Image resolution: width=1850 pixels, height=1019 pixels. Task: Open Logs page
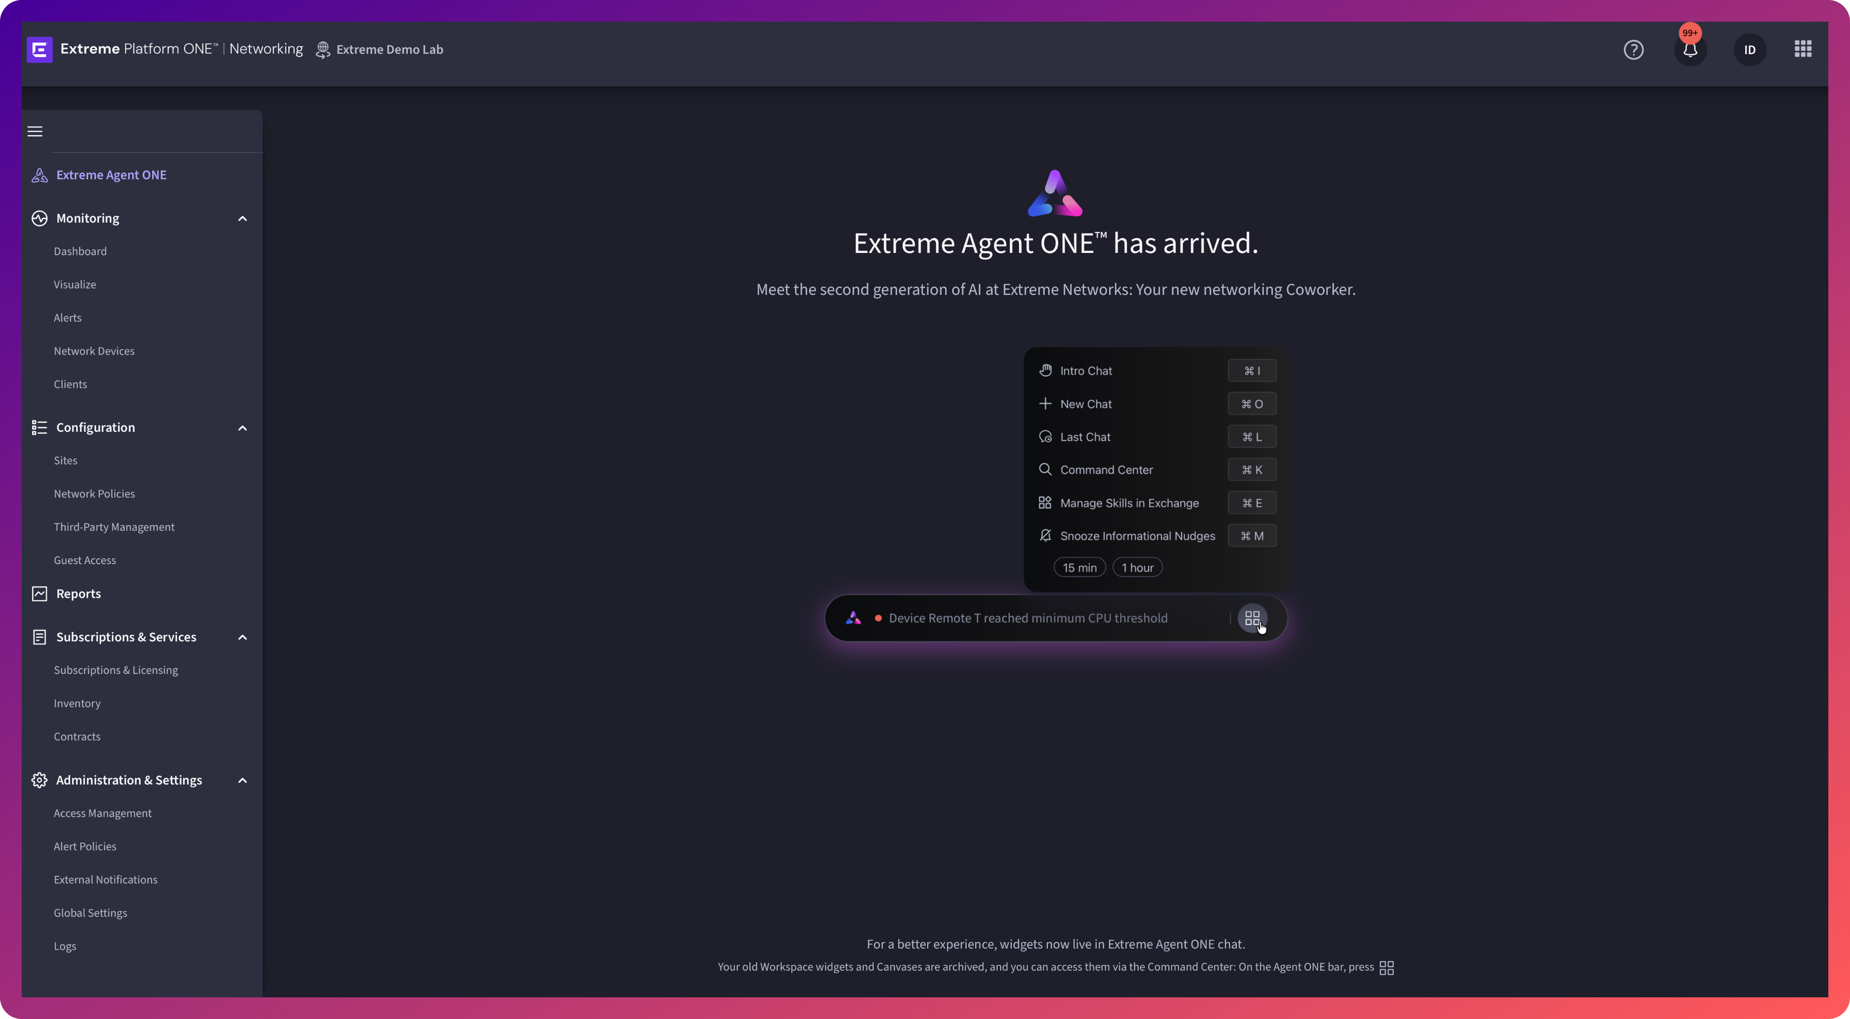(65, 946)
